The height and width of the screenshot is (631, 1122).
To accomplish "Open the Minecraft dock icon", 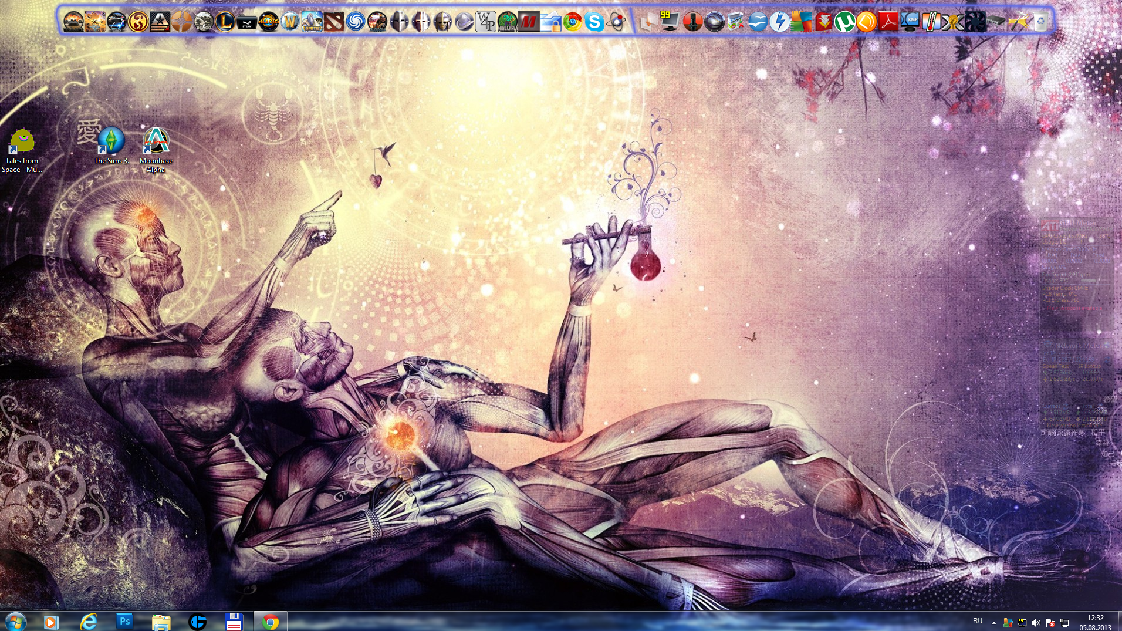I will (507, 22).
